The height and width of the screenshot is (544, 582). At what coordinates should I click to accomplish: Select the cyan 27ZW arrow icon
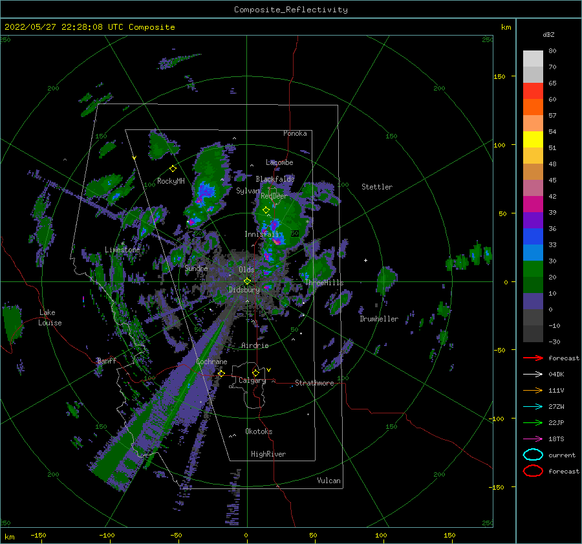point(533,407)
